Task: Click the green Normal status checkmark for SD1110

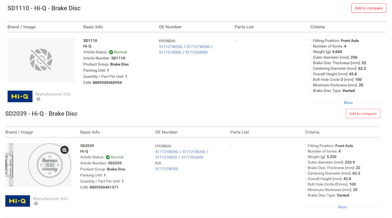Action: 111,52
